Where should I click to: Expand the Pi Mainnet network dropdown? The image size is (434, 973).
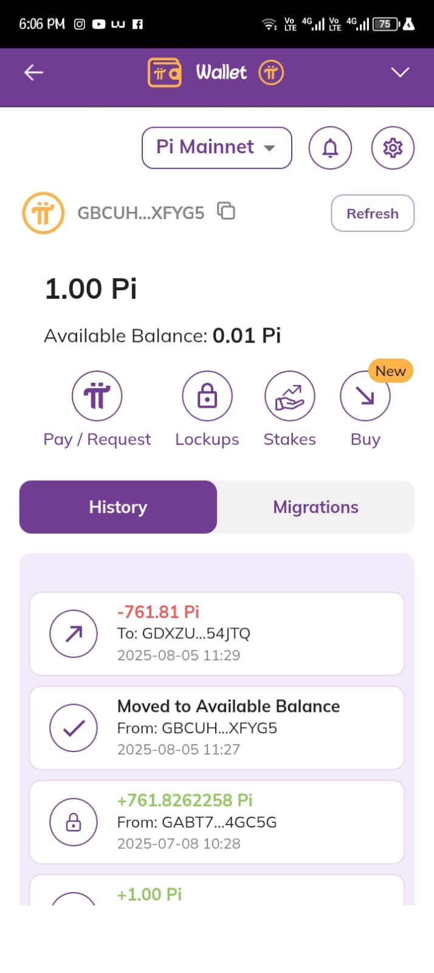click(x=217, y=148)
